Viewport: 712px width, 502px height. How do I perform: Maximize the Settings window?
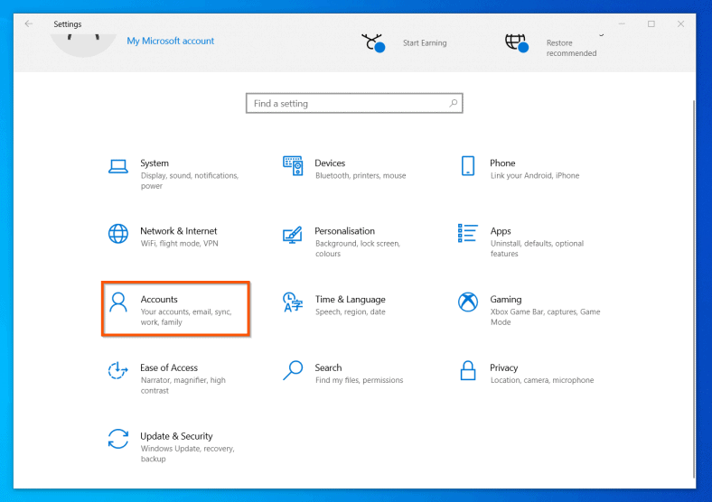[x=651, y=23]
